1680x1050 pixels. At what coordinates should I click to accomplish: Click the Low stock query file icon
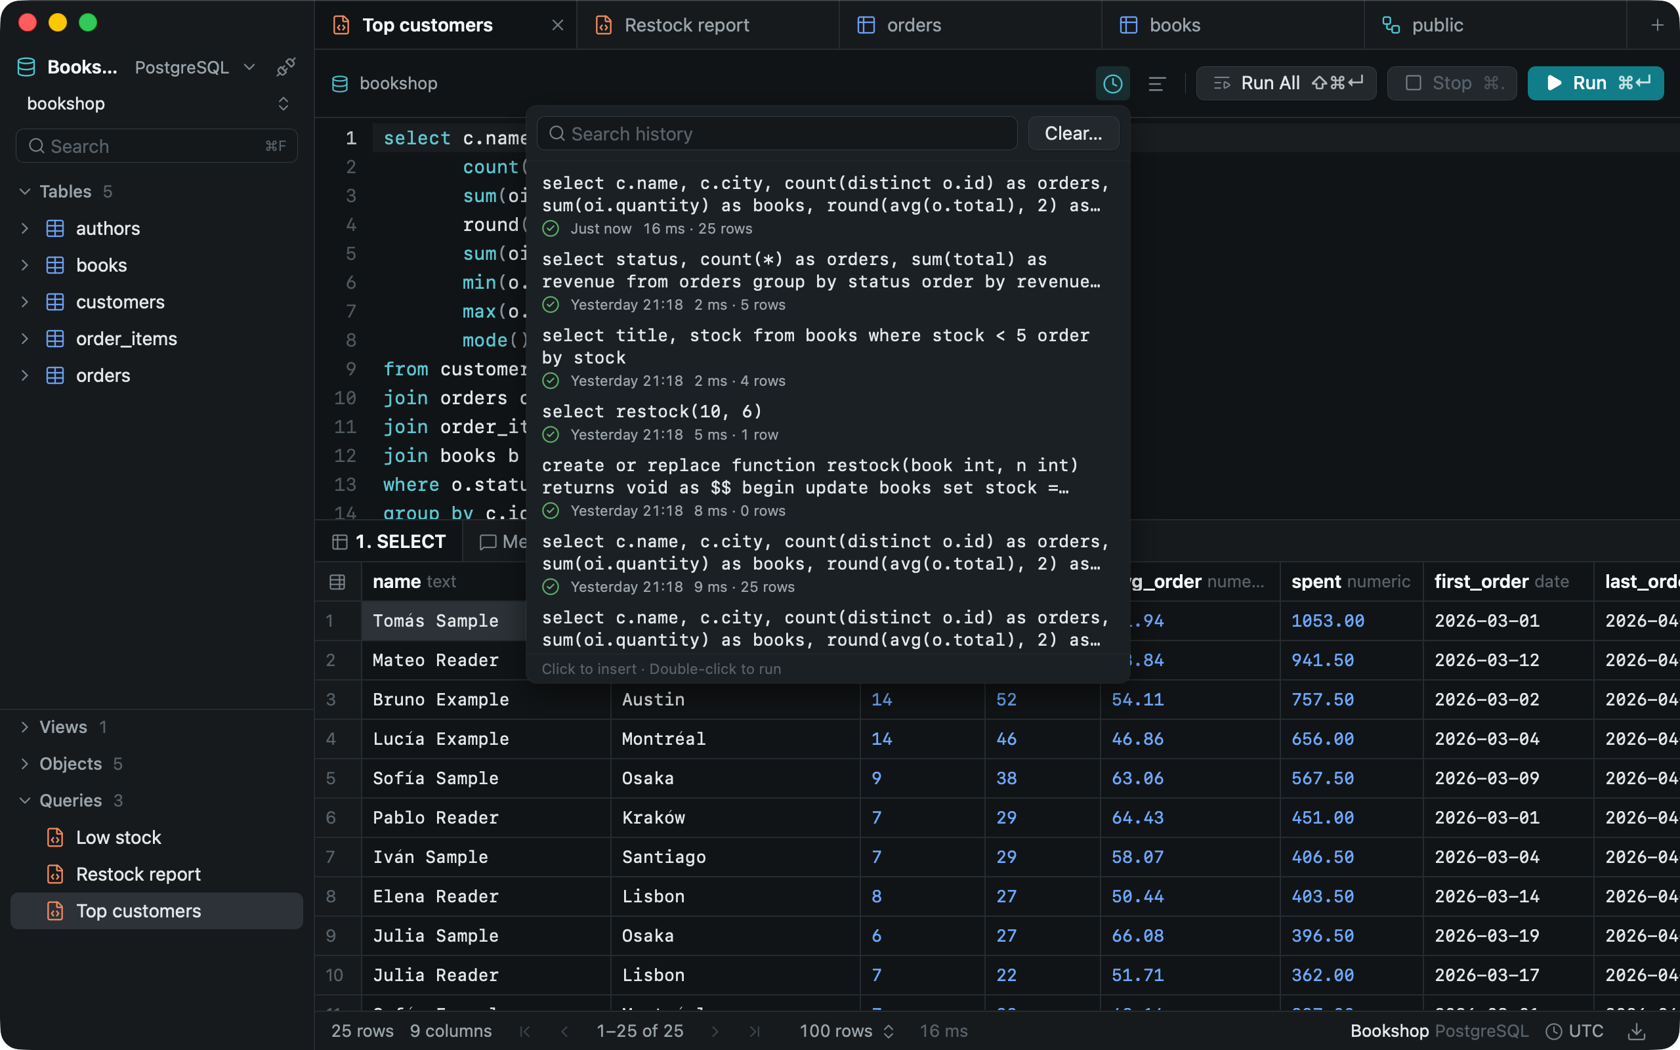(x=55, y=837)
